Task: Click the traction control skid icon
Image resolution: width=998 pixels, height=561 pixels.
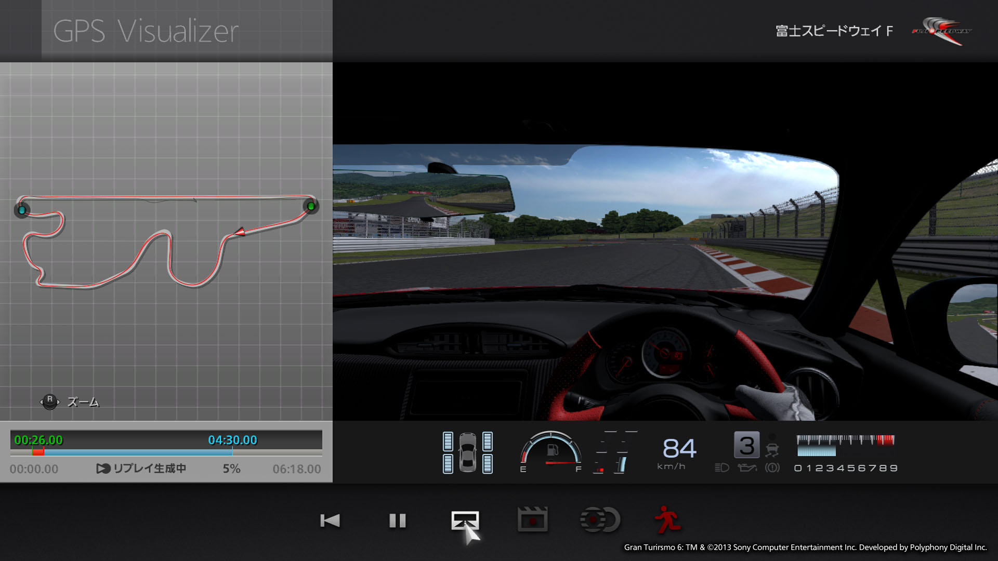Action: click(x=772, y=449)
